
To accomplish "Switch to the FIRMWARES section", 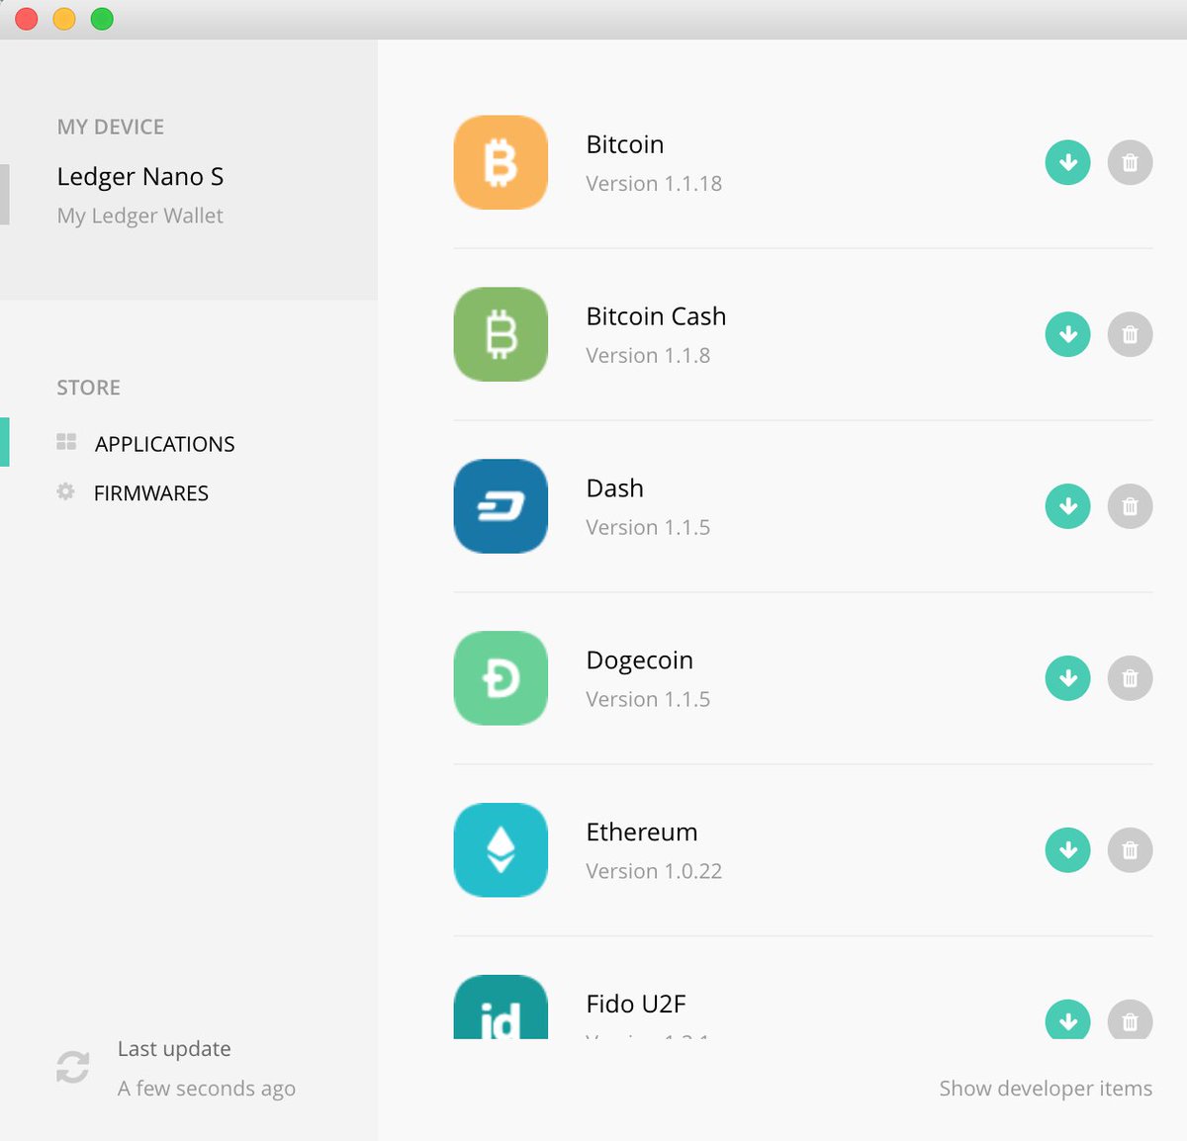I will coord(151,493).
